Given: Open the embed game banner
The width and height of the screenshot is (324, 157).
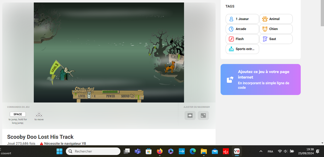Looking at the screenshot, I should click(x=260, y=79).
